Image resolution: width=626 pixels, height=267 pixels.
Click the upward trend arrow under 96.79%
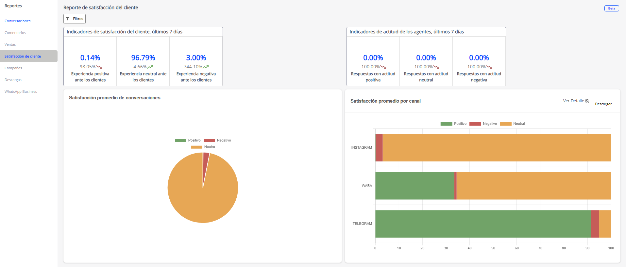(x=150, y=67)
